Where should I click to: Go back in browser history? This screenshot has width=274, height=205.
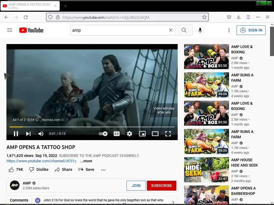6,17
